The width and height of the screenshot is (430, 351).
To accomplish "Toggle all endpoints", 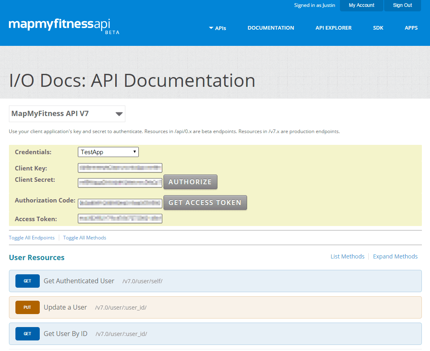I will coord(32,238).
